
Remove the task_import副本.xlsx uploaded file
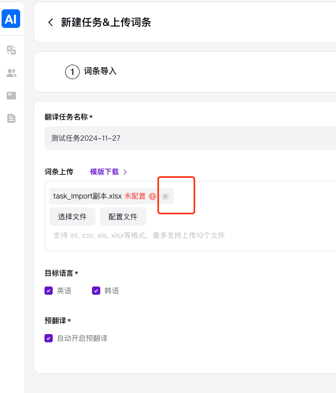click(x=165, y=196)
